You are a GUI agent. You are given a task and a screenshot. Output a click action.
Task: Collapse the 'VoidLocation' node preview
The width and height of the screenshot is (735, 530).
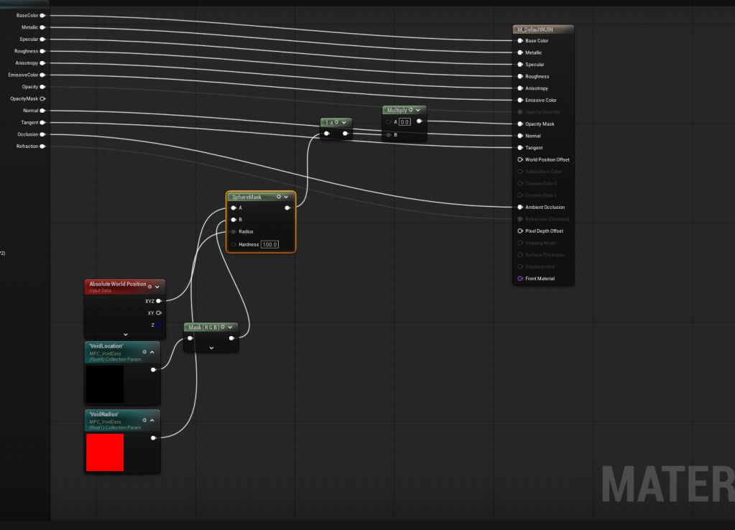pyautogui.click(x=152, y=352)
